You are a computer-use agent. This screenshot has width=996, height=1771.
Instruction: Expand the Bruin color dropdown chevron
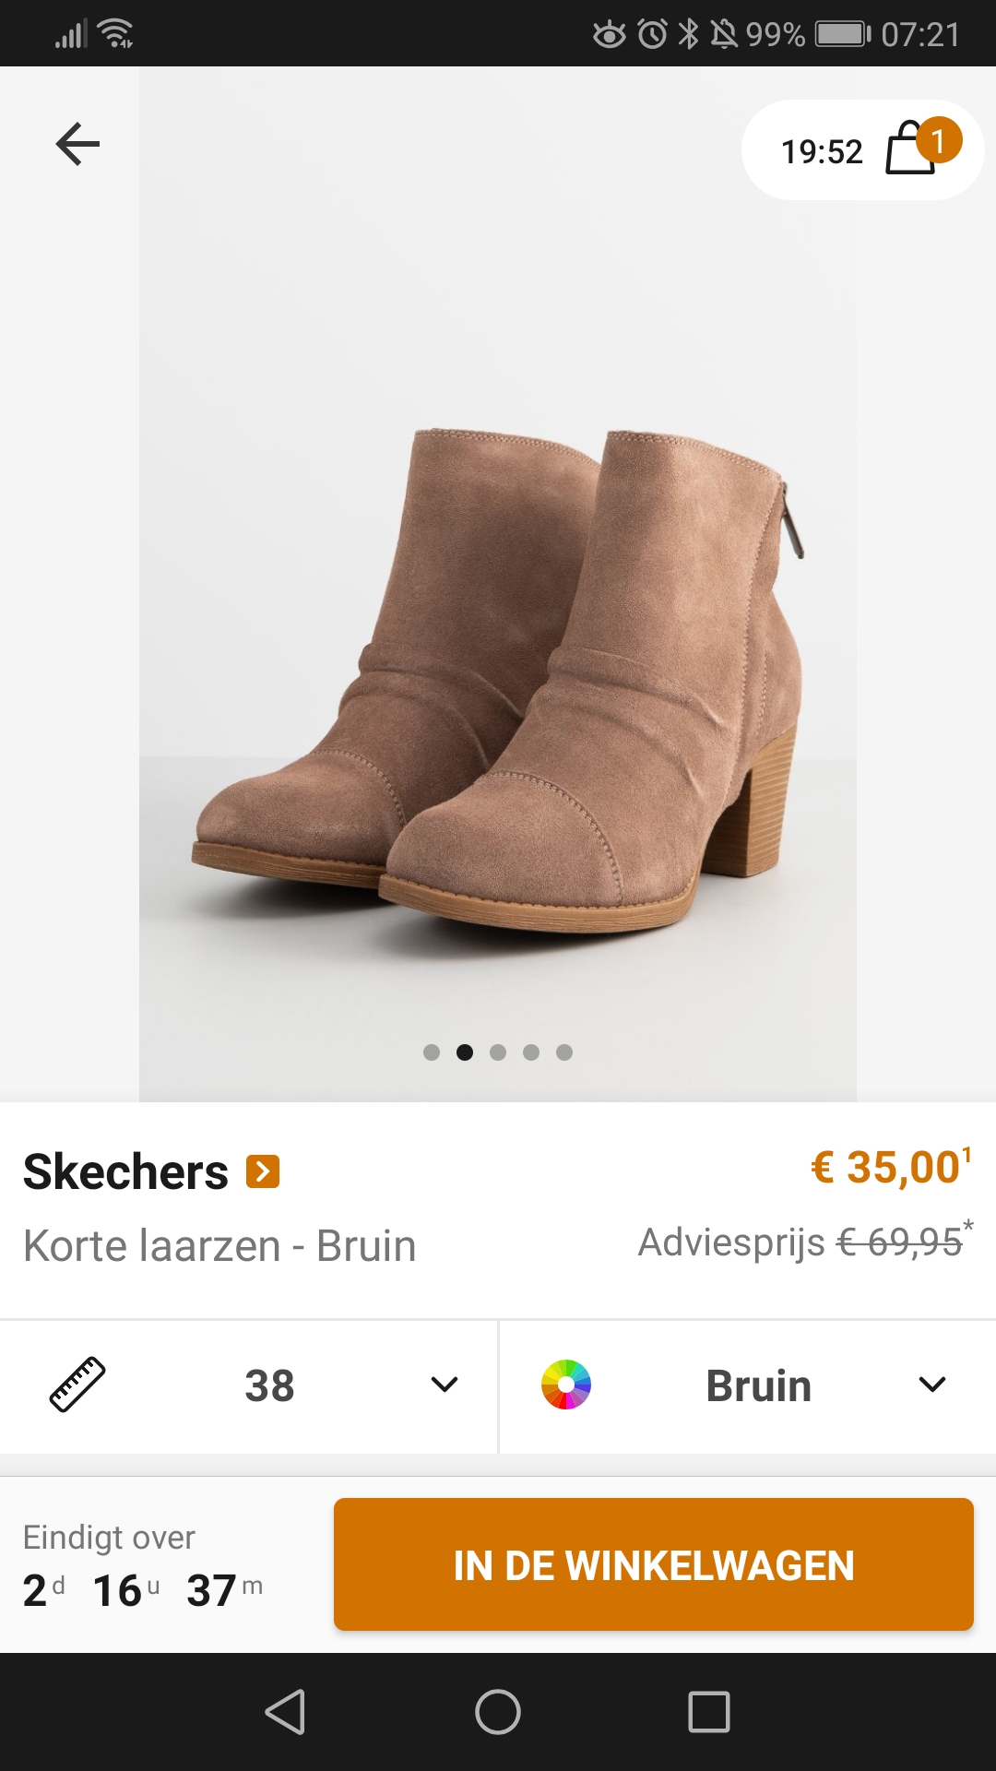pos(932,1385)
